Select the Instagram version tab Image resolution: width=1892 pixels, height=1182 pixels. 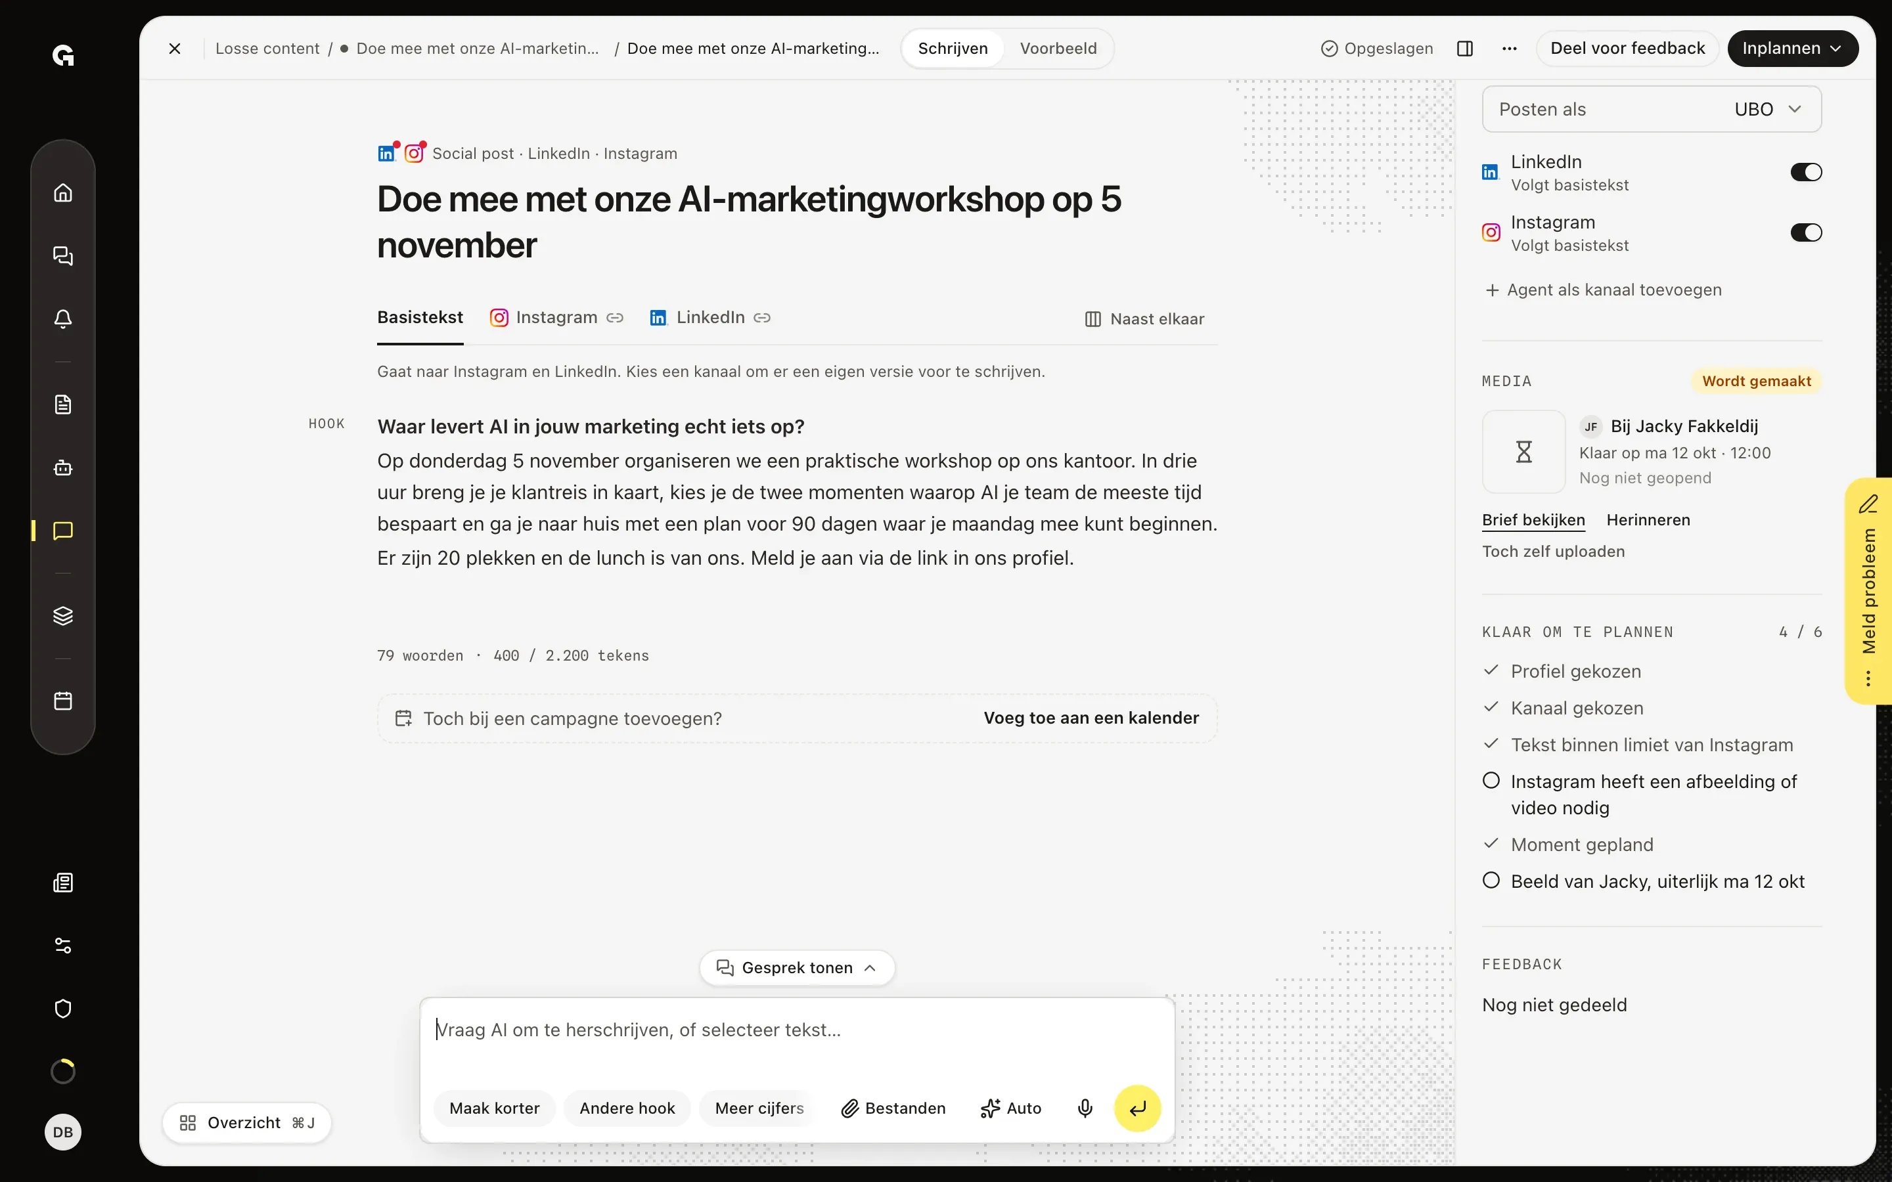pos(556,317)
